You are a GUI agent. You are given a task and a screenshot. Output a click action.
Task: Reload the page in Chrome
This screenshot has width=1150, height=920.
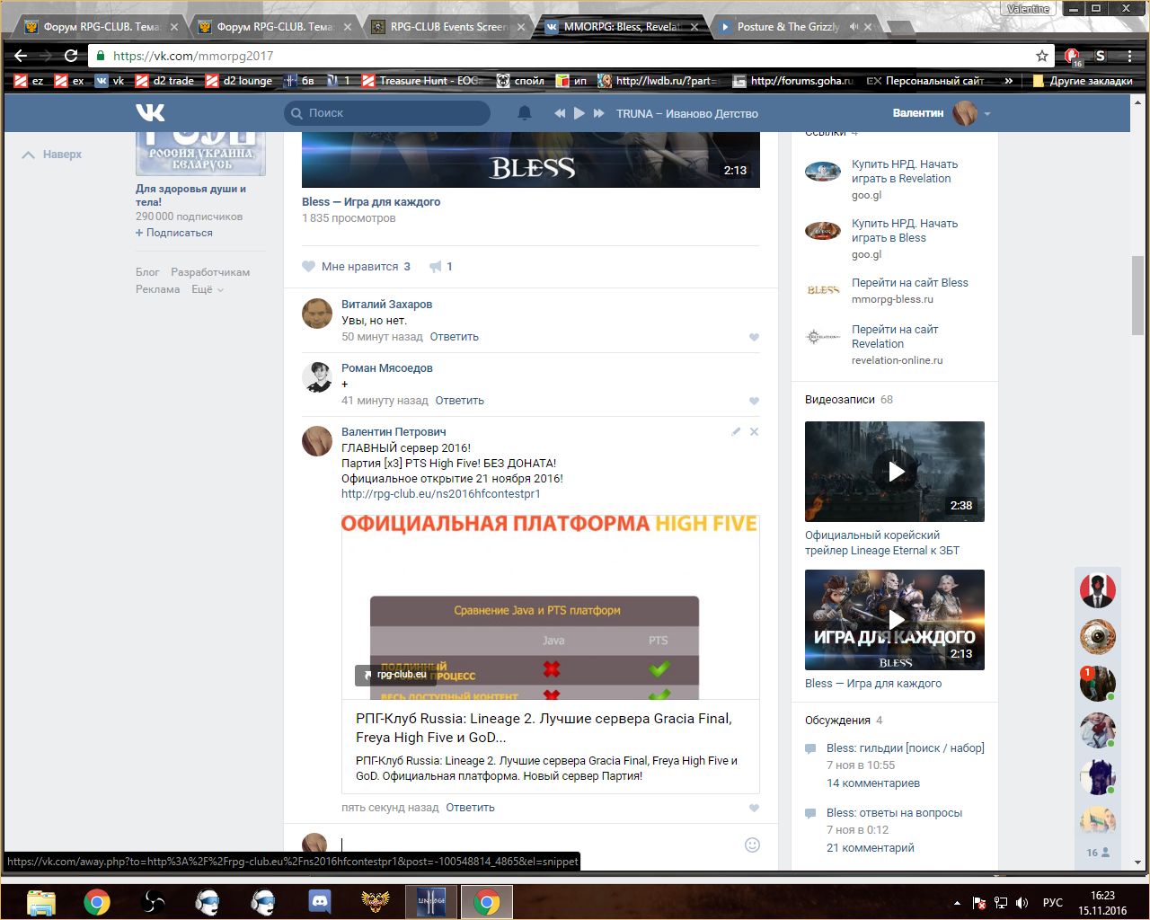click(71, 56)
